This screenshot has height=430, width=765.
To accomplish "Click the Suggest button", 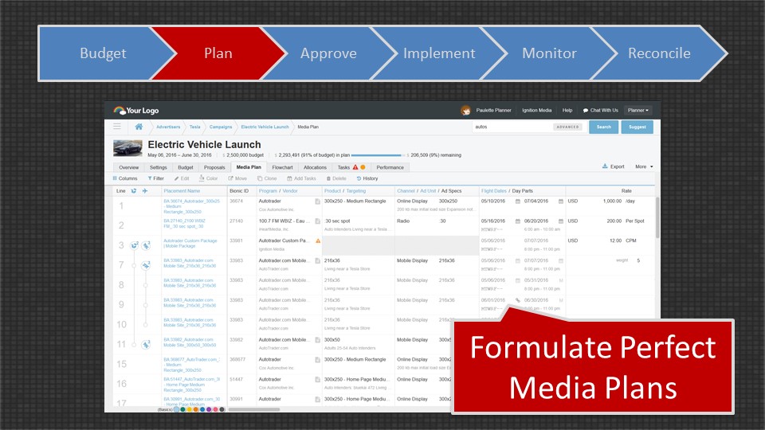I will pyautogui.click(x=637, y=127).
